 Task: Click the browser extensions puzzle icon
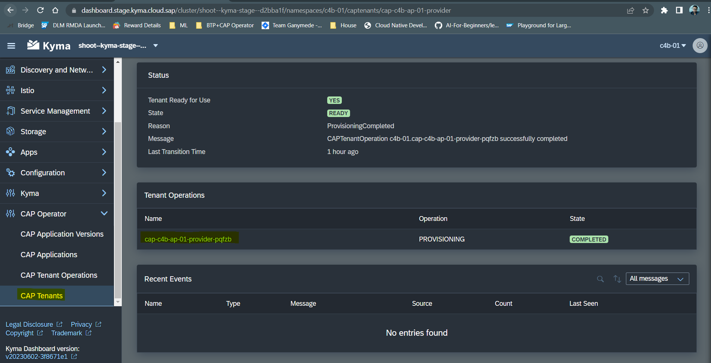(664, 10)
